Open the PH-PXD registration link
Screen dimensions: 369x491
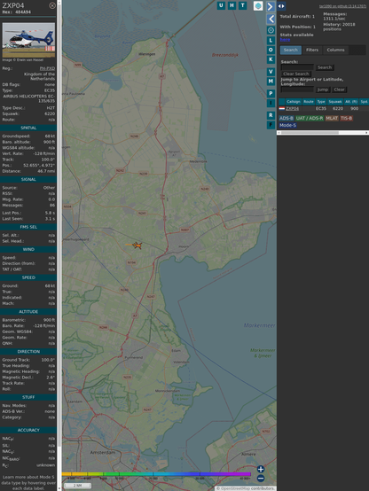(47, 68)
